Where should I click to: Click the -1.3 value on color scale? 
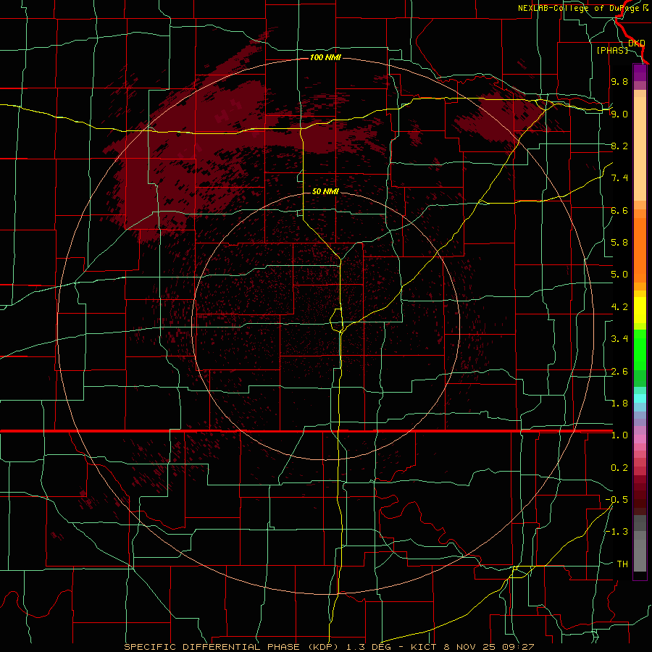pos(617,532)
